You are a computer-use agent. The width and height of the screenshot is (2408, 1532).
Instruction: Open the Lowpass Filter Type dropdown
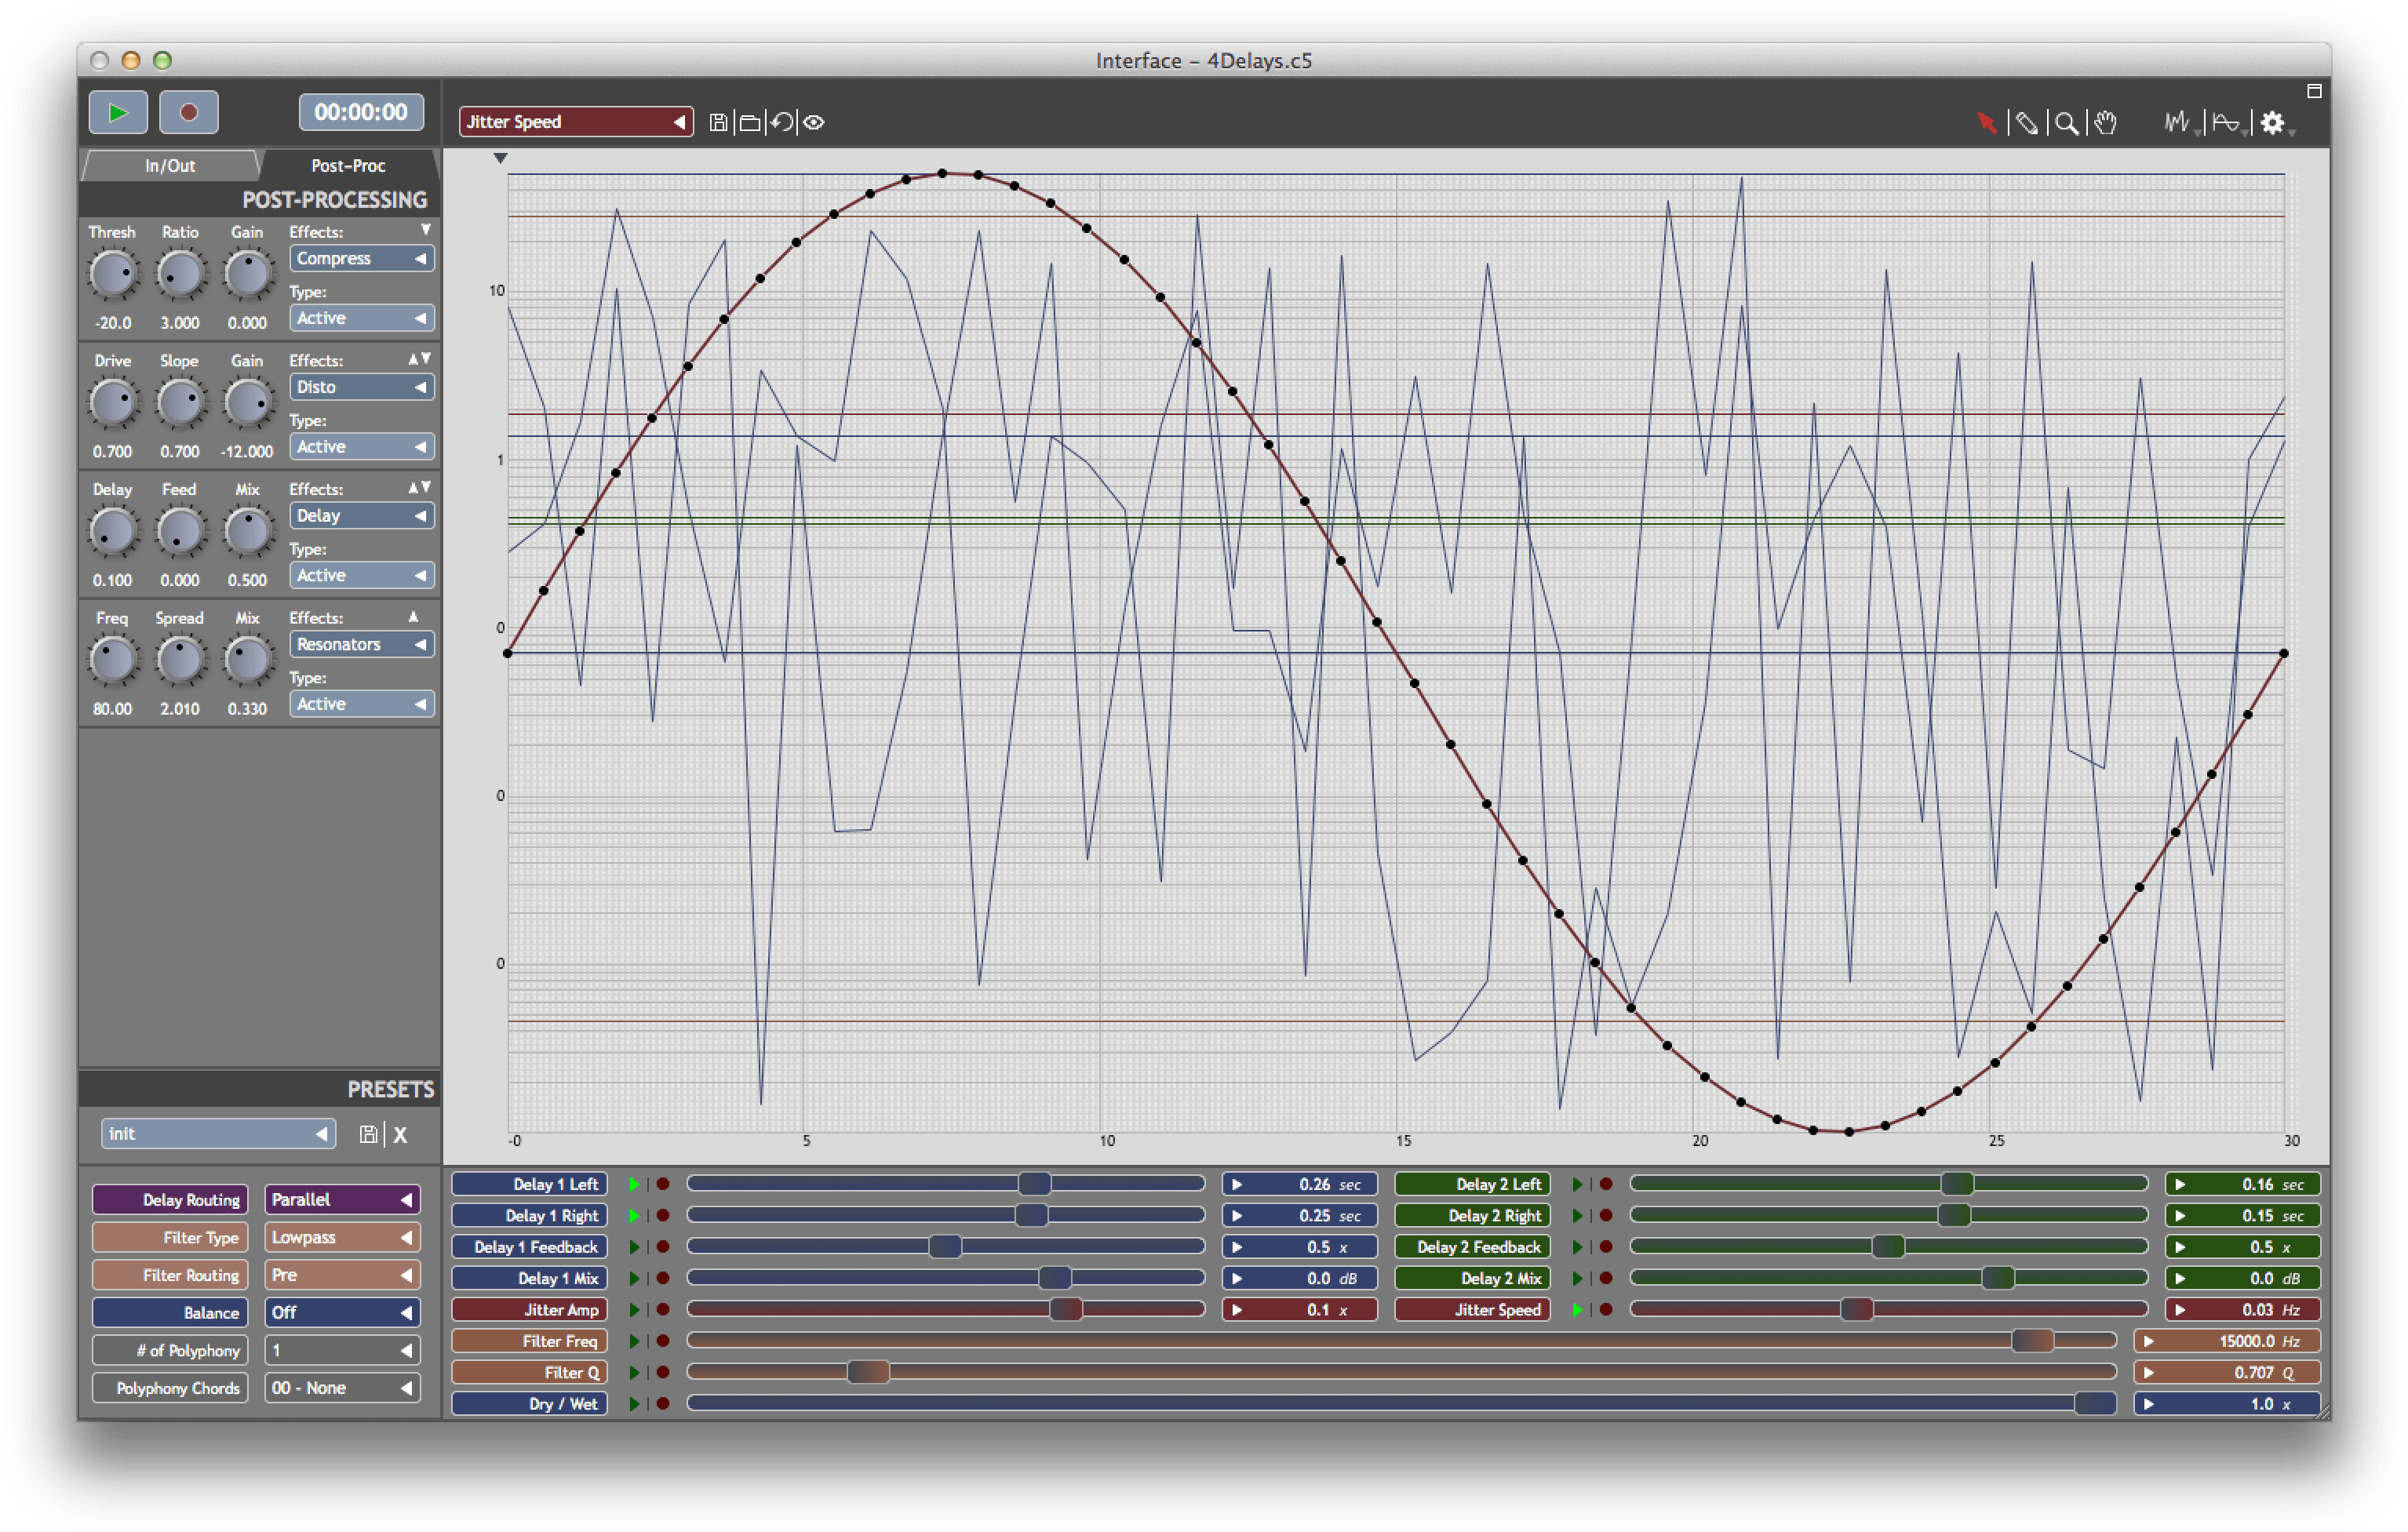[342, 1237]
